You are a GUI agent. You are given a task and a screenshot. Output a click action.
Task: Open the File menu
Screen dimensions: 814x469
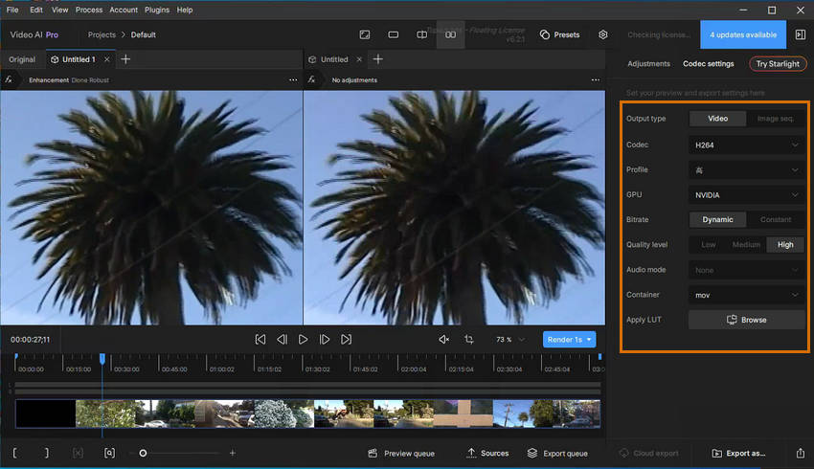12,10
